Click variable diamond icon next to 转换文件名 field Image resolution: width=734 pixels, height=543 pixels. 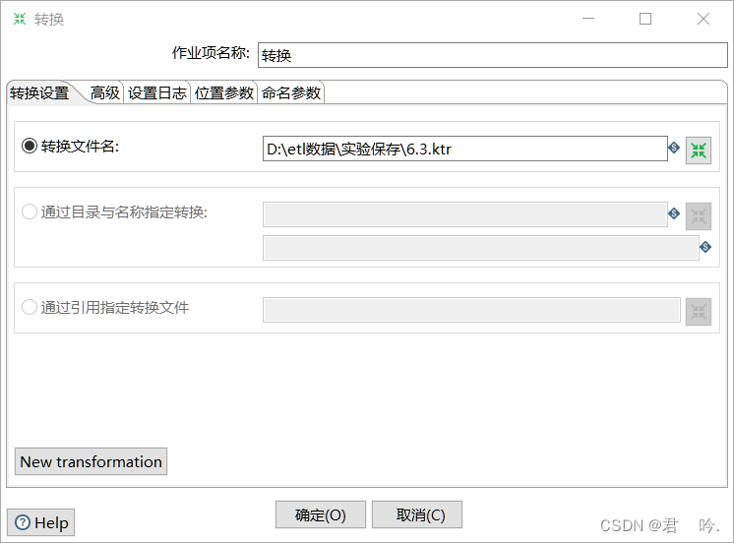click(674, 148)
